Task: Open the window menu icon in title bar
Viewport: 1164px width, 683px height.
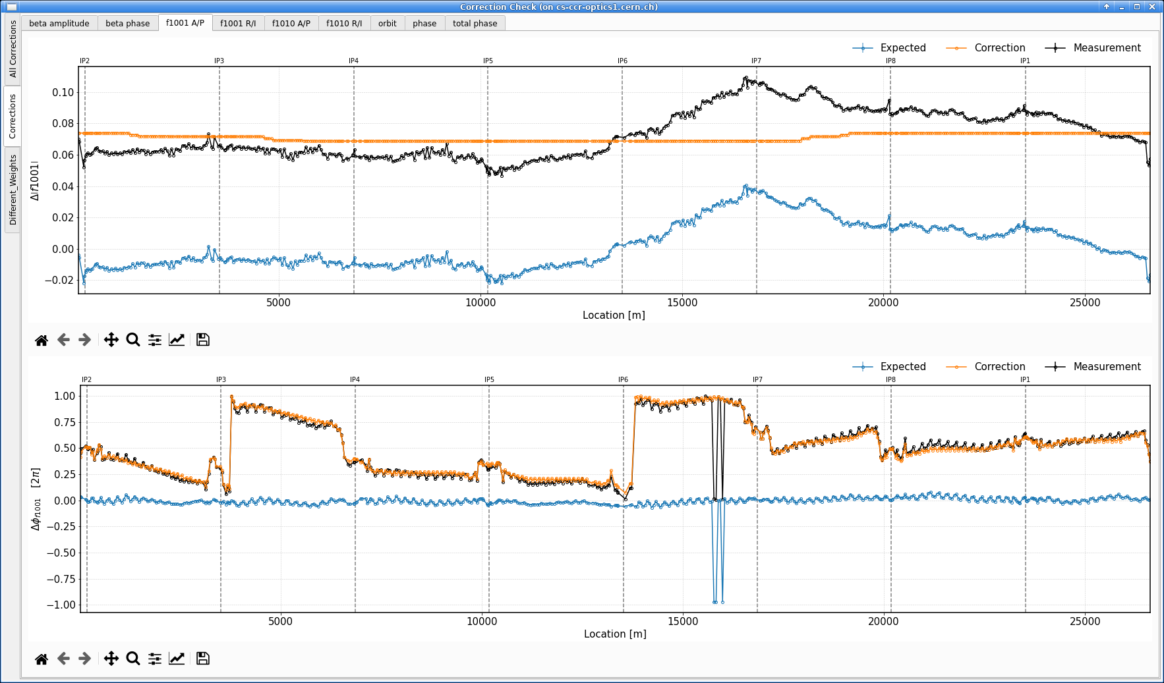Action: (11, 7)
